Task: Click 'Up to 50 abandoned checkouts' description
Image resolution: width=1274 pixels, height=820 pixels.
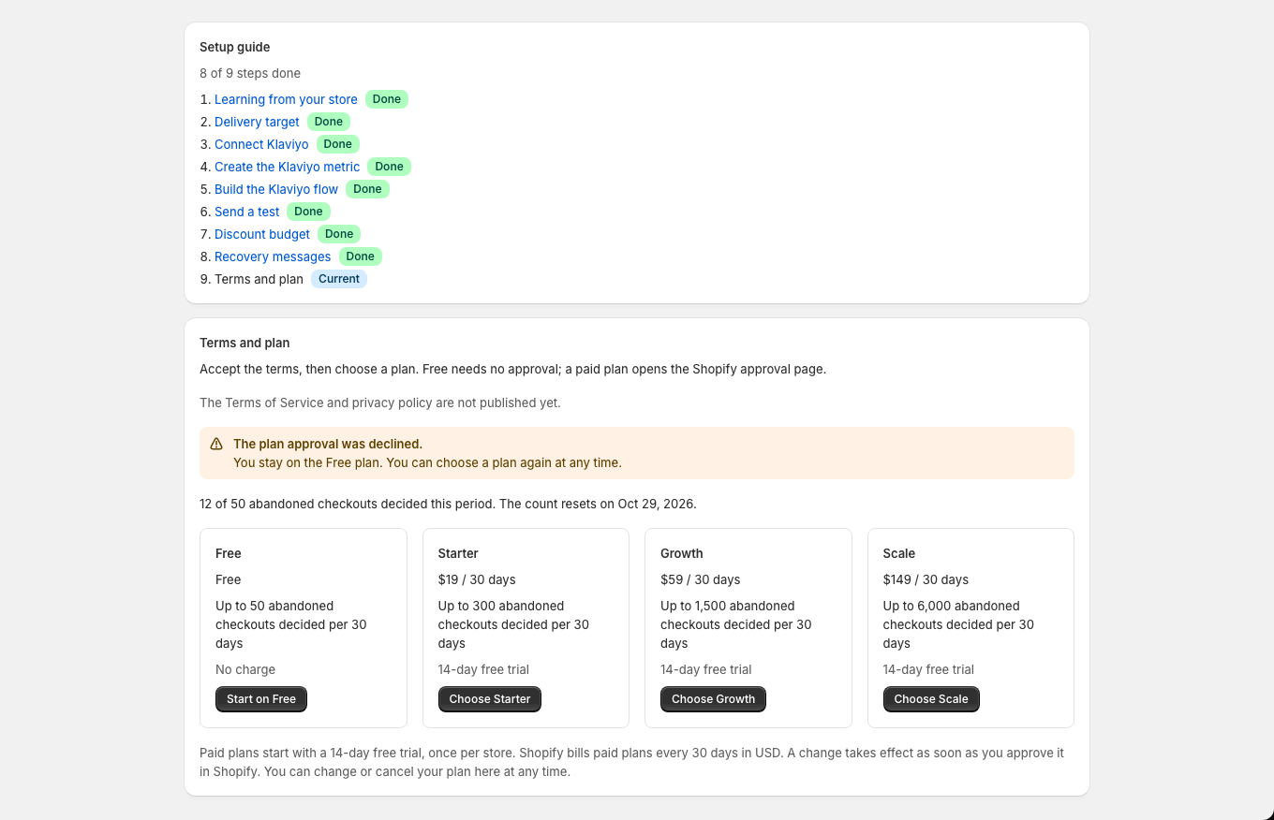Action: click(x=291, y=624)
